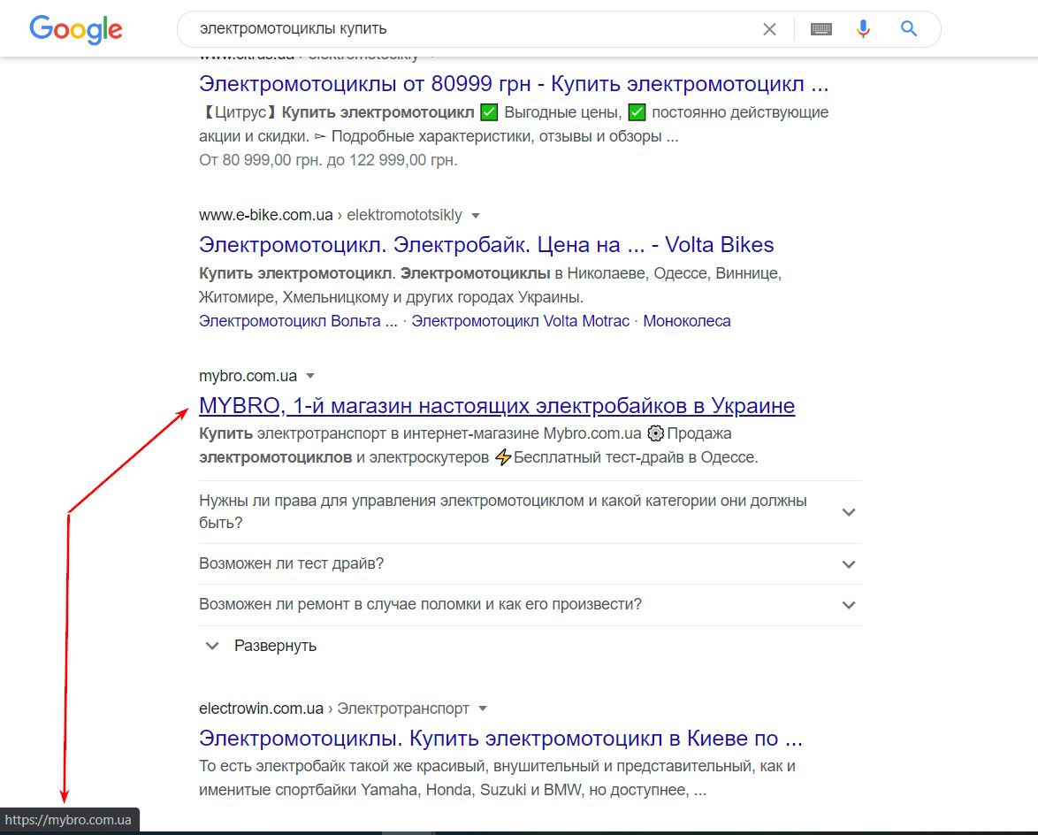Image resolution: width=1038 pixels, height=835 pixels.
Task: Clear the search query with the X icon
Action: [769, 29]
